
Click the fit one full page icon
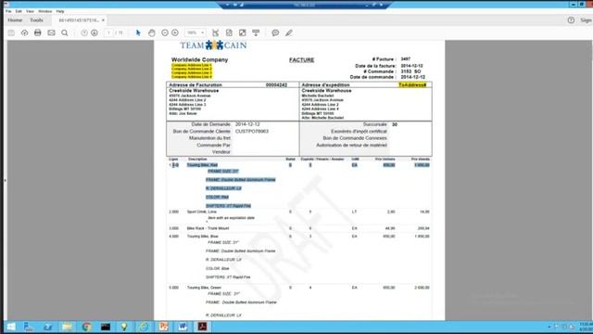click(x=229, y=33)
